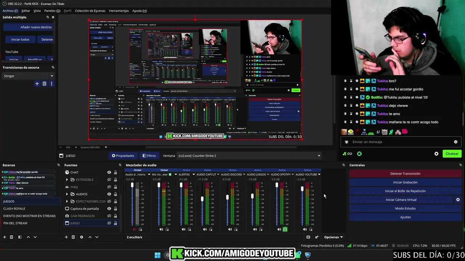This screenshot has height=261, width=465.
Task: Move selected scene down
Action: pyautogui.click(x=35, y=237)
